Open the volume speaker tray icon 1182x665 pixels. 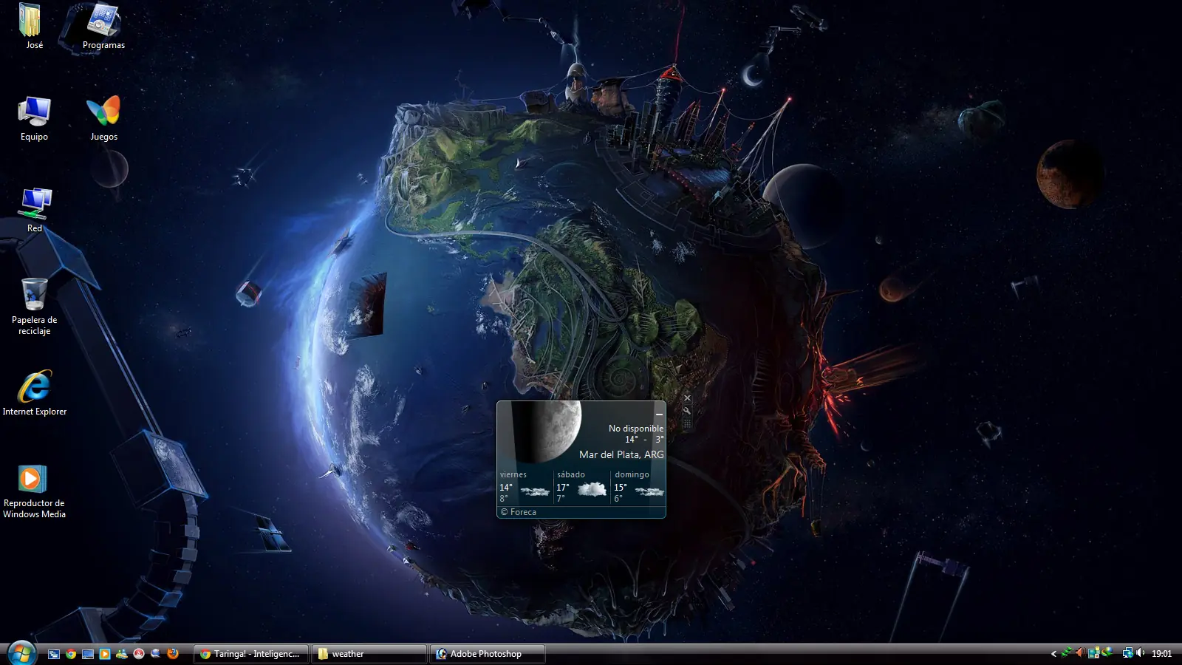click(x=1141, y=652)
